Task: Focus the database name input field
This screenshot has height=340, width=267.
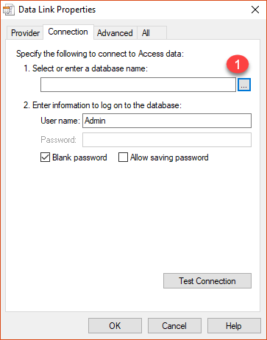Action: (138, 85)
